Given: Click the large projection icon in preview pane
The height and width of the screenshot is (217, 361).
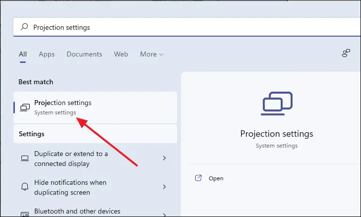Looking at the screenshot, I should [x=277, y=104].
